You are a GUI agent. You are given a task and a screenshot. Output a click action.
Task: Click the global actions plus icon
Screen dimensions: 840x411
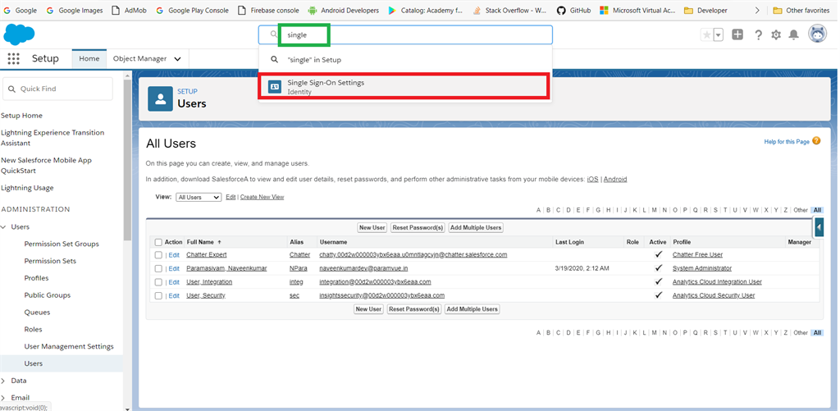[x=737, y=34]
